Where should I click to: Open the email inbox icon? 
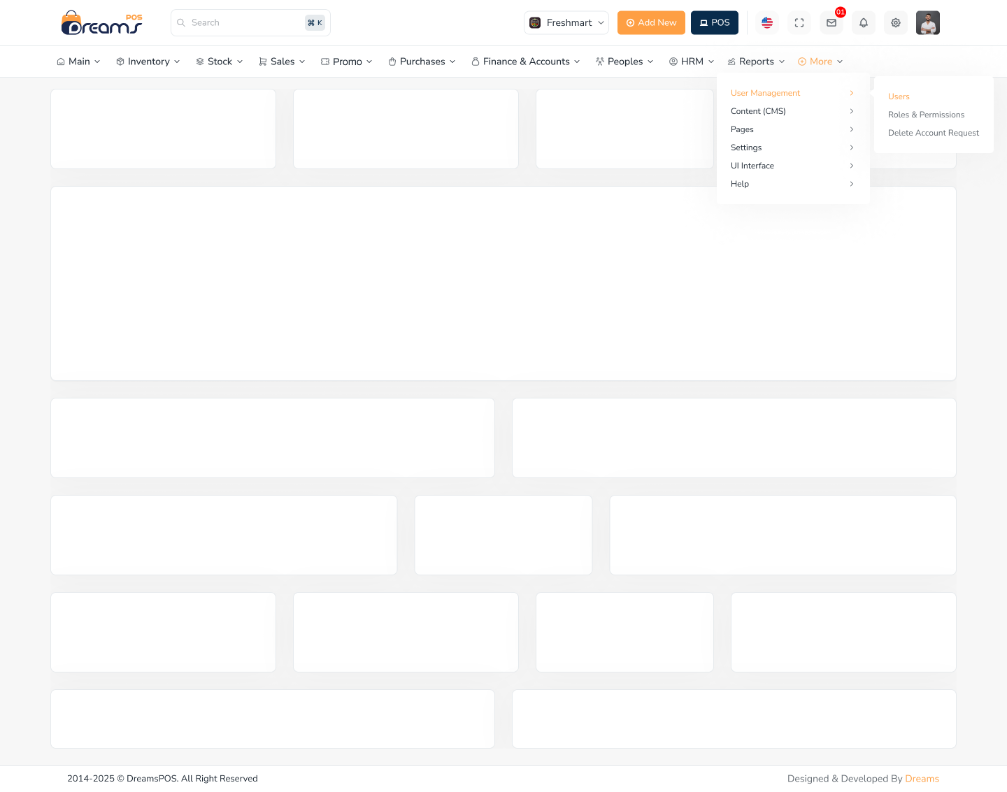pyautogui.click(x=831, y=22)
